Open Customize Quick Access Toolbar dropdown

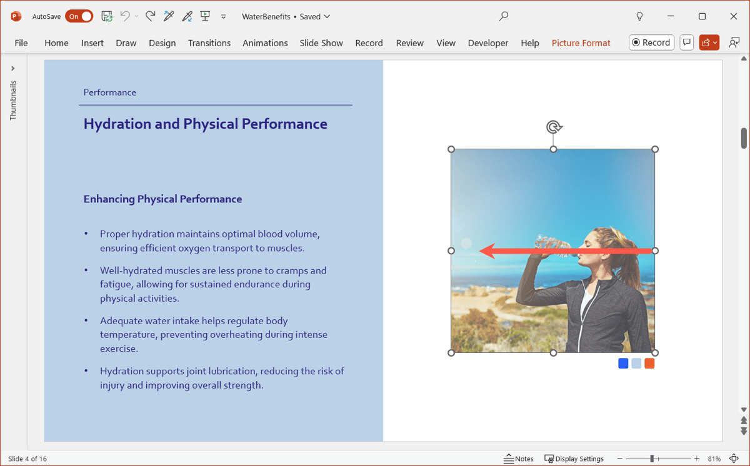click(223, 17)
